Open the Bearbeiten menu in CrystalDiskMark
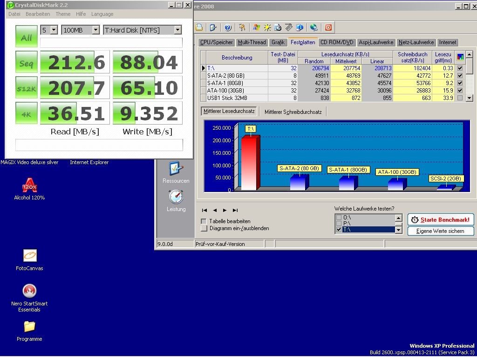 [38, 14]
